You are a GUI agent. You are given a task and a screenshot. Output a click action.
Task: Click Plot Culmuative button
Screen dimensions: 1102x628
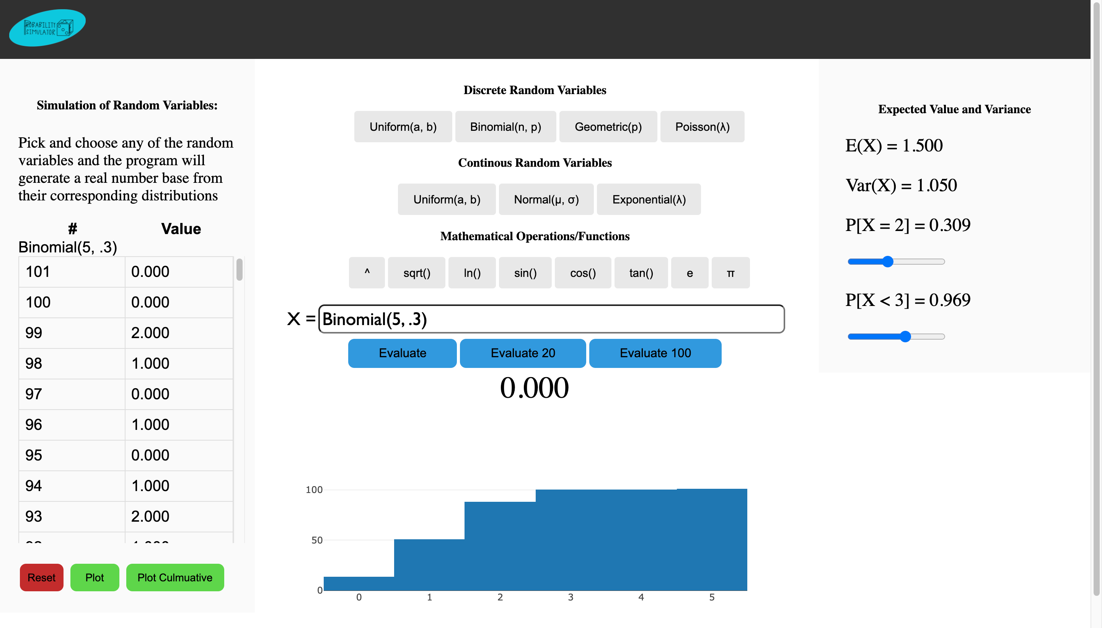(175, 577)
